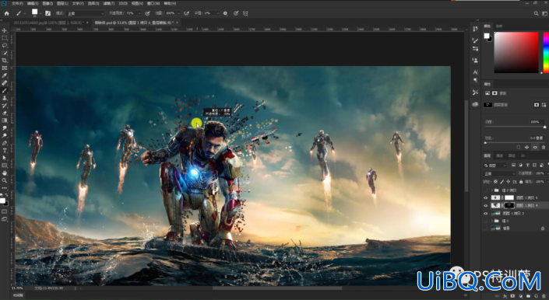Open the smoothing options gear icon
The height and width of the screenshot is (300, 549).
[x=225, y=13]
